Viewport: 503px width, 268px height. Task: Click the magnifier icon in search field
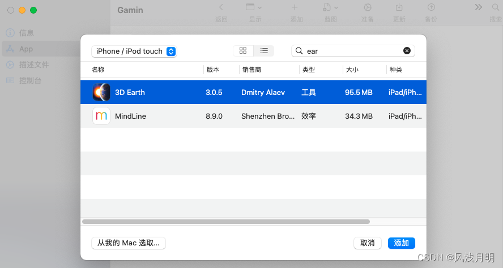click(x=300, y=51)
